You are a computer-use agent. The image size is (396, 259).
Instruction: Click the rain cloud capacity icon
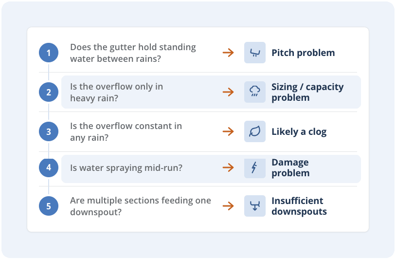254,92
